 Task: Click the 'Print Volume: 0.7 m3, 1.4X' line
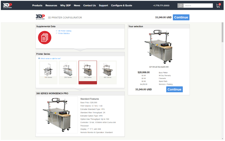(91, 106)
